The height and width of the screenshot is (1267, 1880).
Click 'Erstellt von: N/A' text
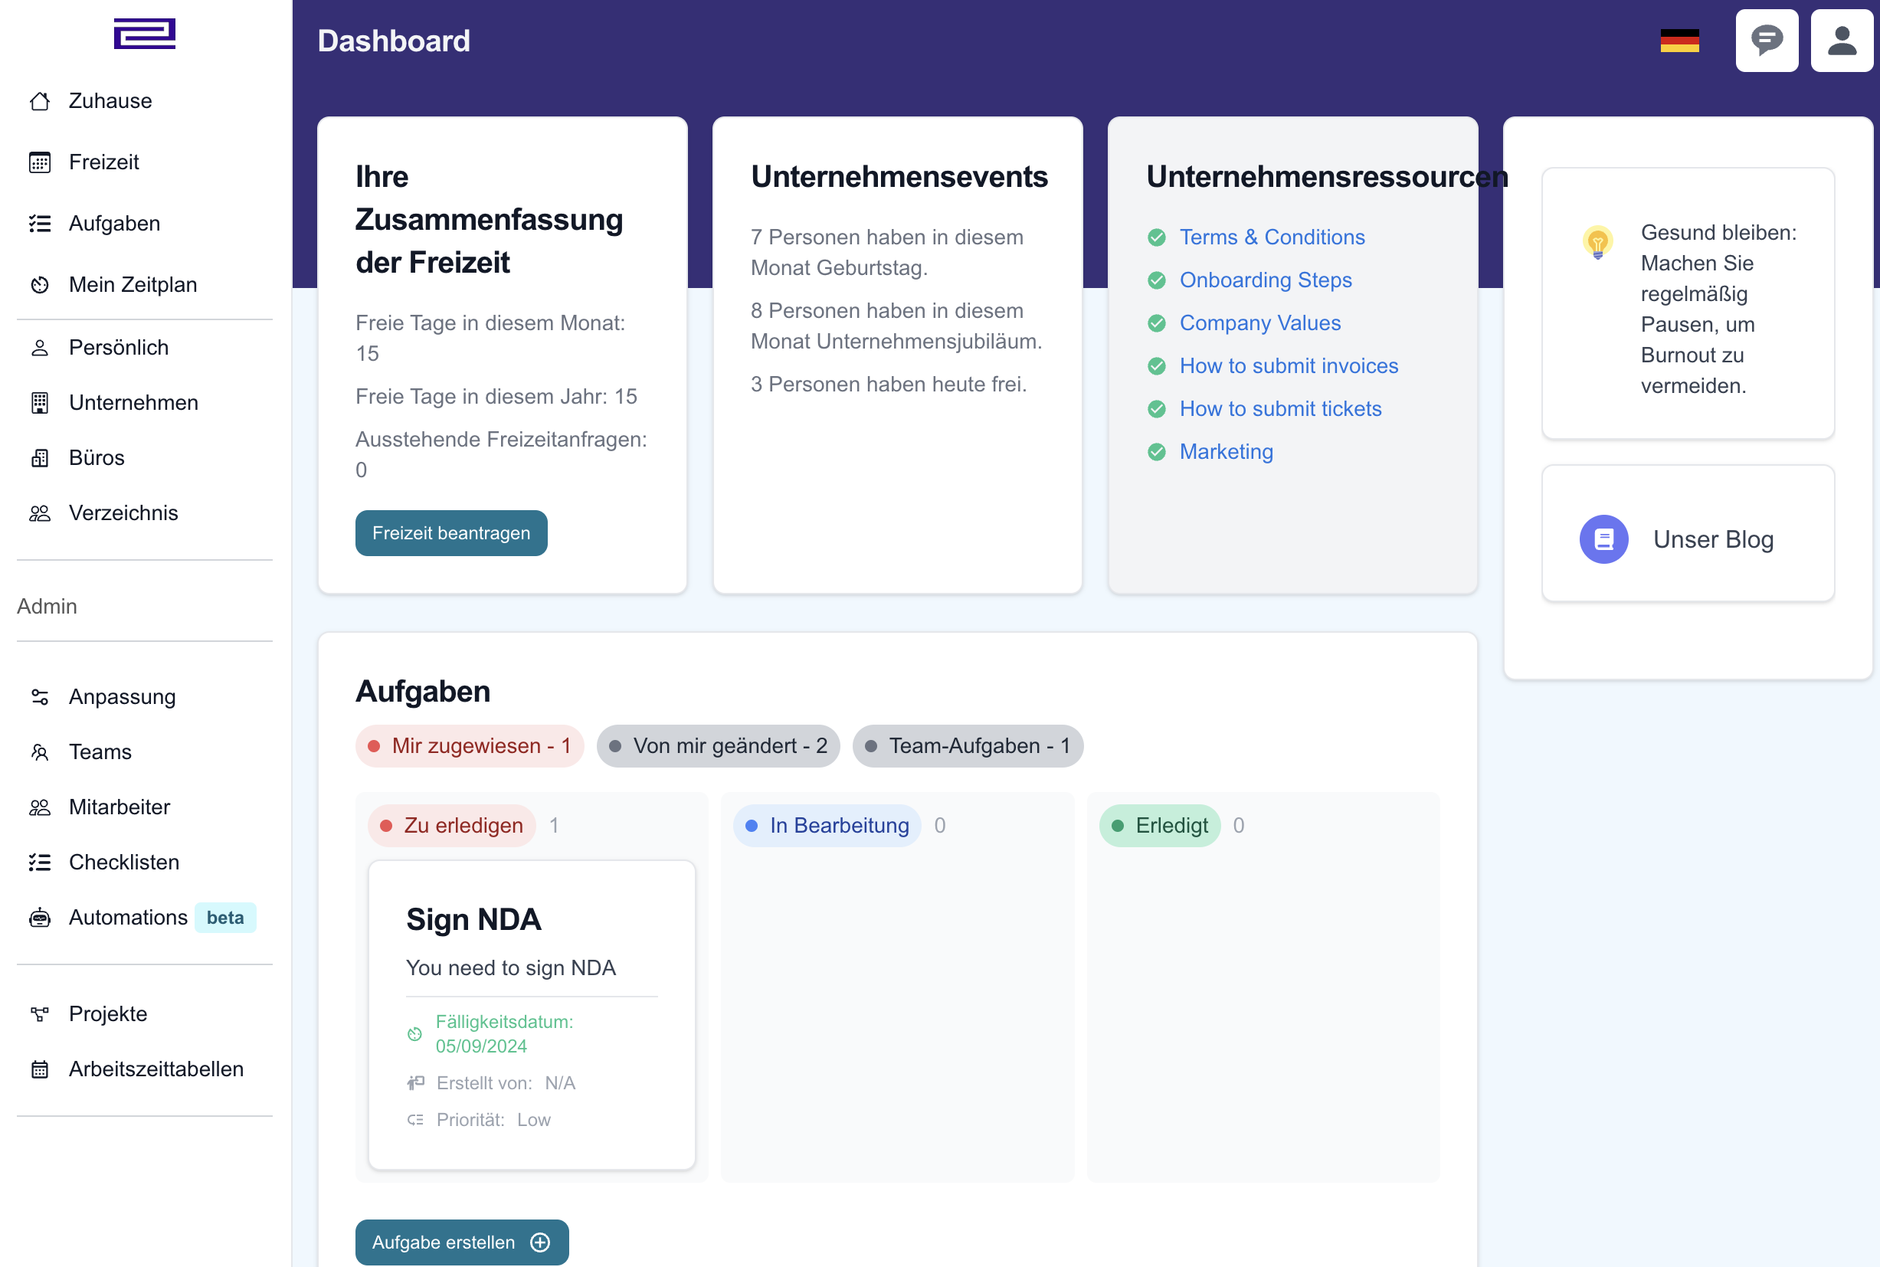coord(506,1084)
